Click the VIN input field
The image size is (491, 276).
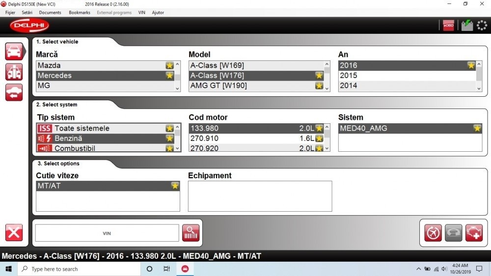pyautogui.click(x=107, y=233)
